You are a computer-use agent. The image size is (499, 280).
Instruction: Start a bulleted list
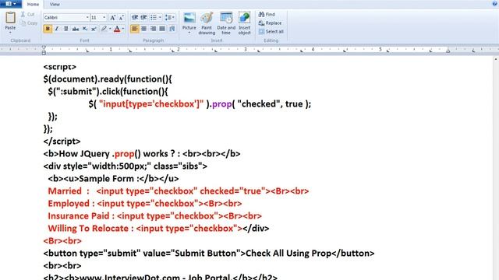(154, 17)
